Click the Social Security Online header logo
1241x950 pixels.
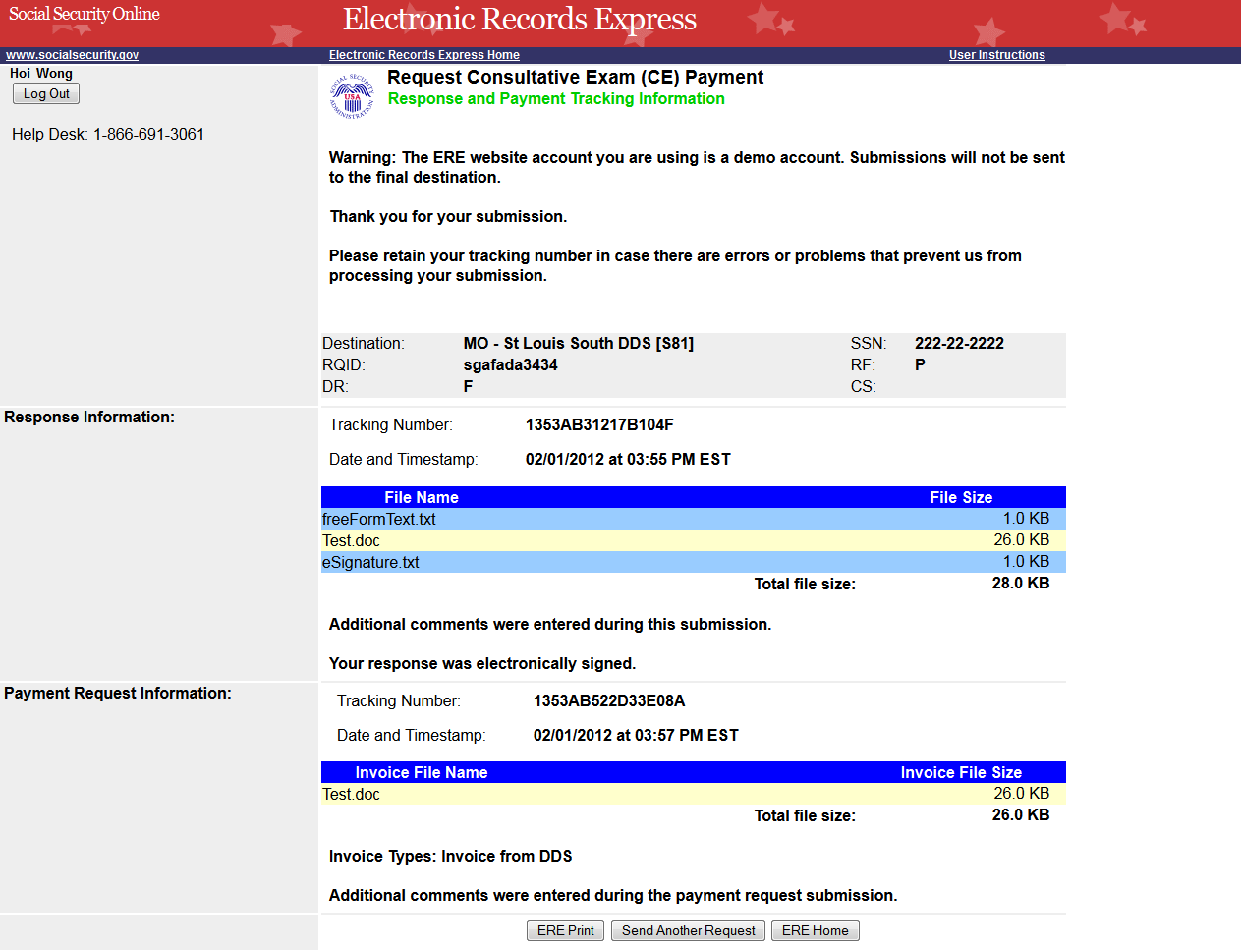point(85,14)
